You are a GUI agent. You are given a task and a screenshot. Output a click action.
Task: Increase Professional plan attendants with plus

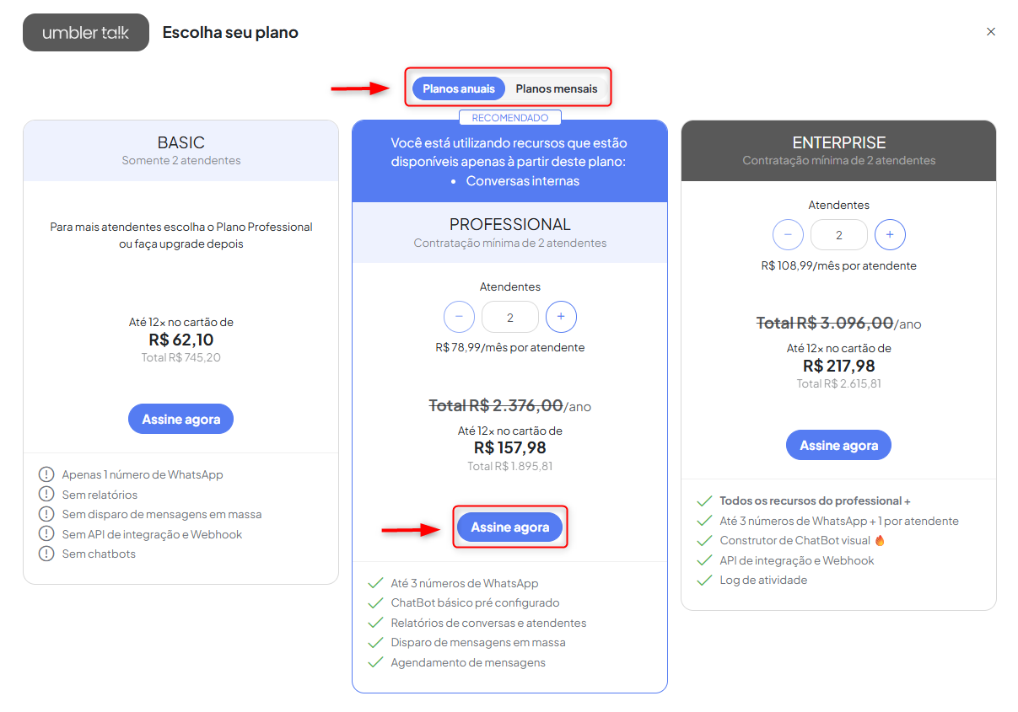(x=561, y=317)
